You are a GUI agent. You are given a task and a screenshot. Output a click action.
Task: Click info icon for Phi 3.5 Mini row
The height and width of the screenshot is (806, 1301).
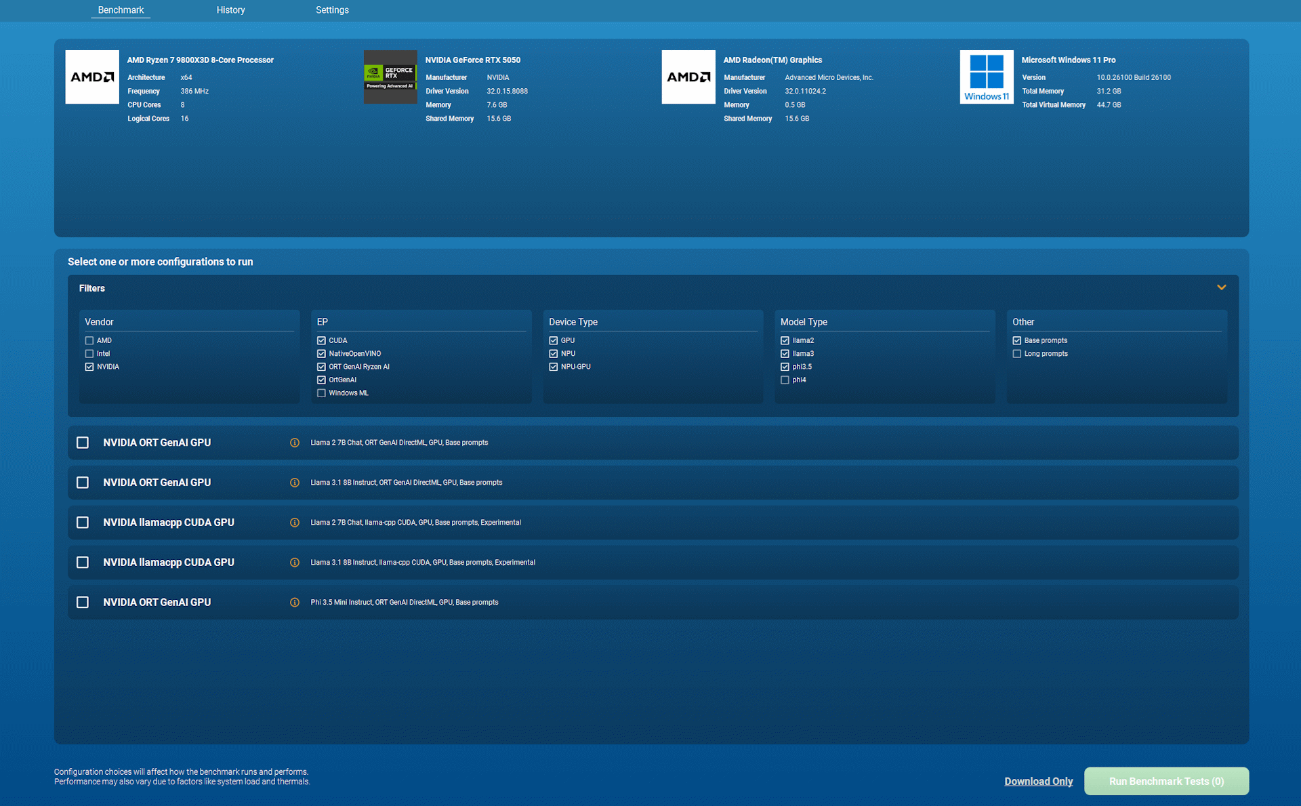(x=295, y=603)
